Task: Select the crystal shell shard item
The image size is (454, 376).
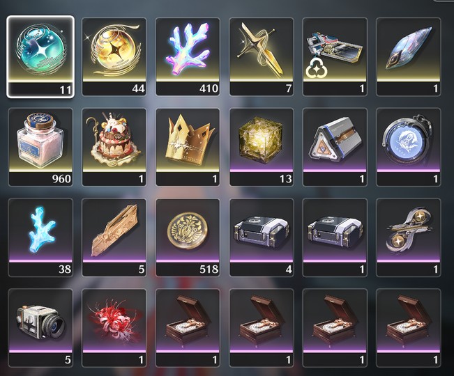Action: point(408,56)
